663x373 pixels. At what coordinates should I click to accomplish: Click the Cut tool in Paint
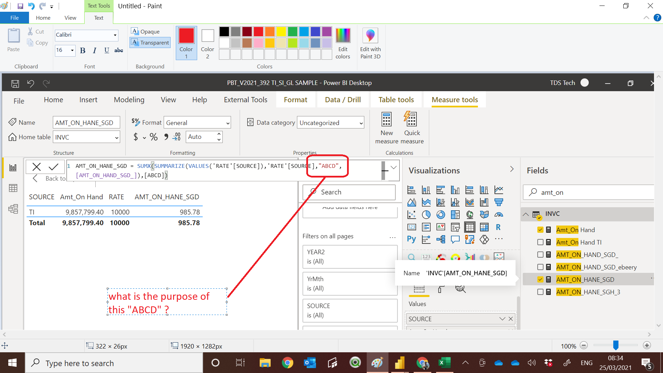pos(36,31)
